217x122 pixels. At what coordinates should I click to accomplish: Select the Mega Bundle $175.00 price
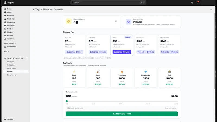pos(146,84)
